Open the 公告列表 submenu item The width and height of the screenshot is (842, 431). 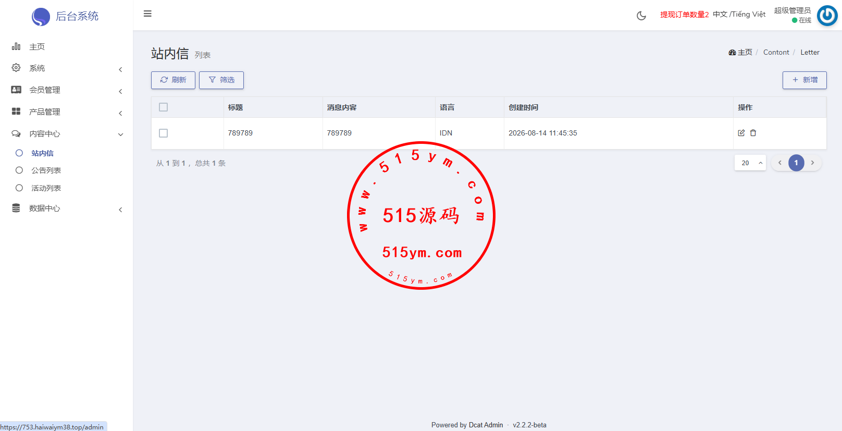pos(66,170)
